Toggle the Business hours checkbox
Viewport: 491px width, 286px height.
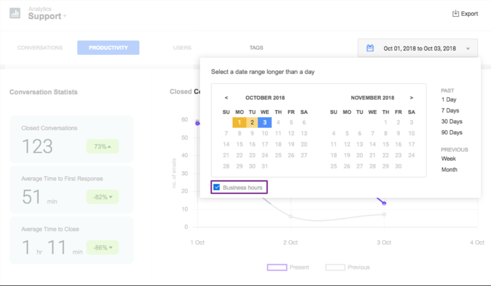[217, 187]
